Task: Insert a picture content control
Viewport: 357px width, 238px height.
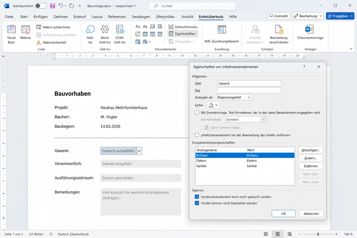Action: click(x=153, y=27)
